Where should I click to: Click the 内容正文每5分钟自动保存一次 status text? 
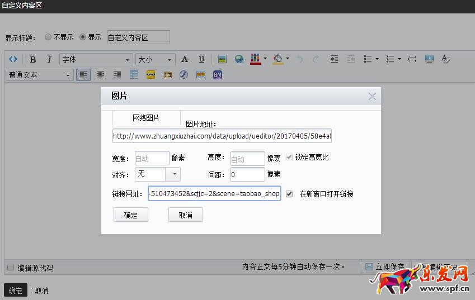coord(294,266)
